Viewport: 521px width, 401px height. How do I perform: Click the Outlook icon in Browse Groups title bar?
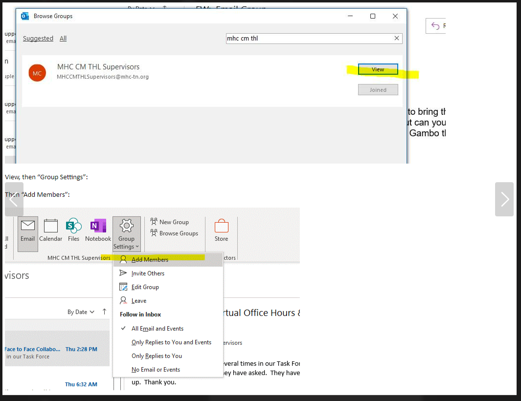[x=25, y=16]
